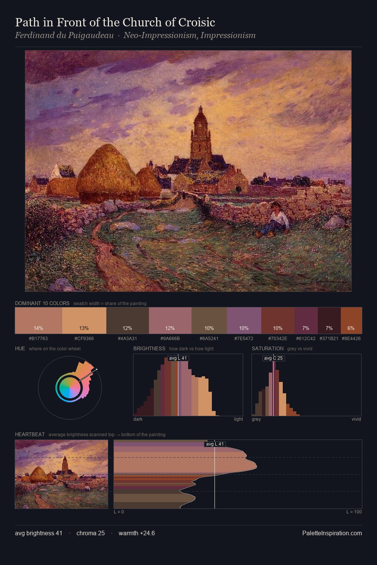Select the purple #7E5472 swatch
The image size is (377, 565).
coord(244,321)
